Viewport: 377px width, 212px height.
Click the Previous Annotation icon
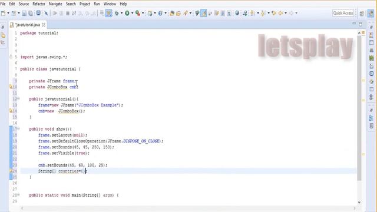tap(263, 13)
